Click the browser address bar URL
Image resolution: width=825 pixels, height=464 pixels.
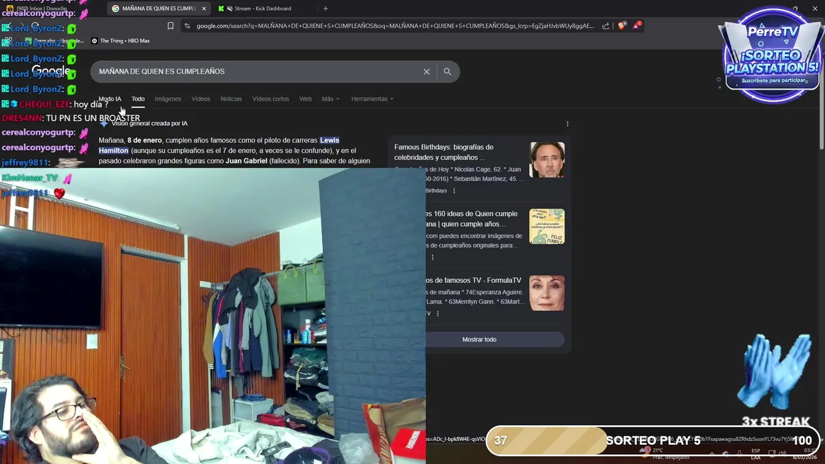click(x=394, y=26)
